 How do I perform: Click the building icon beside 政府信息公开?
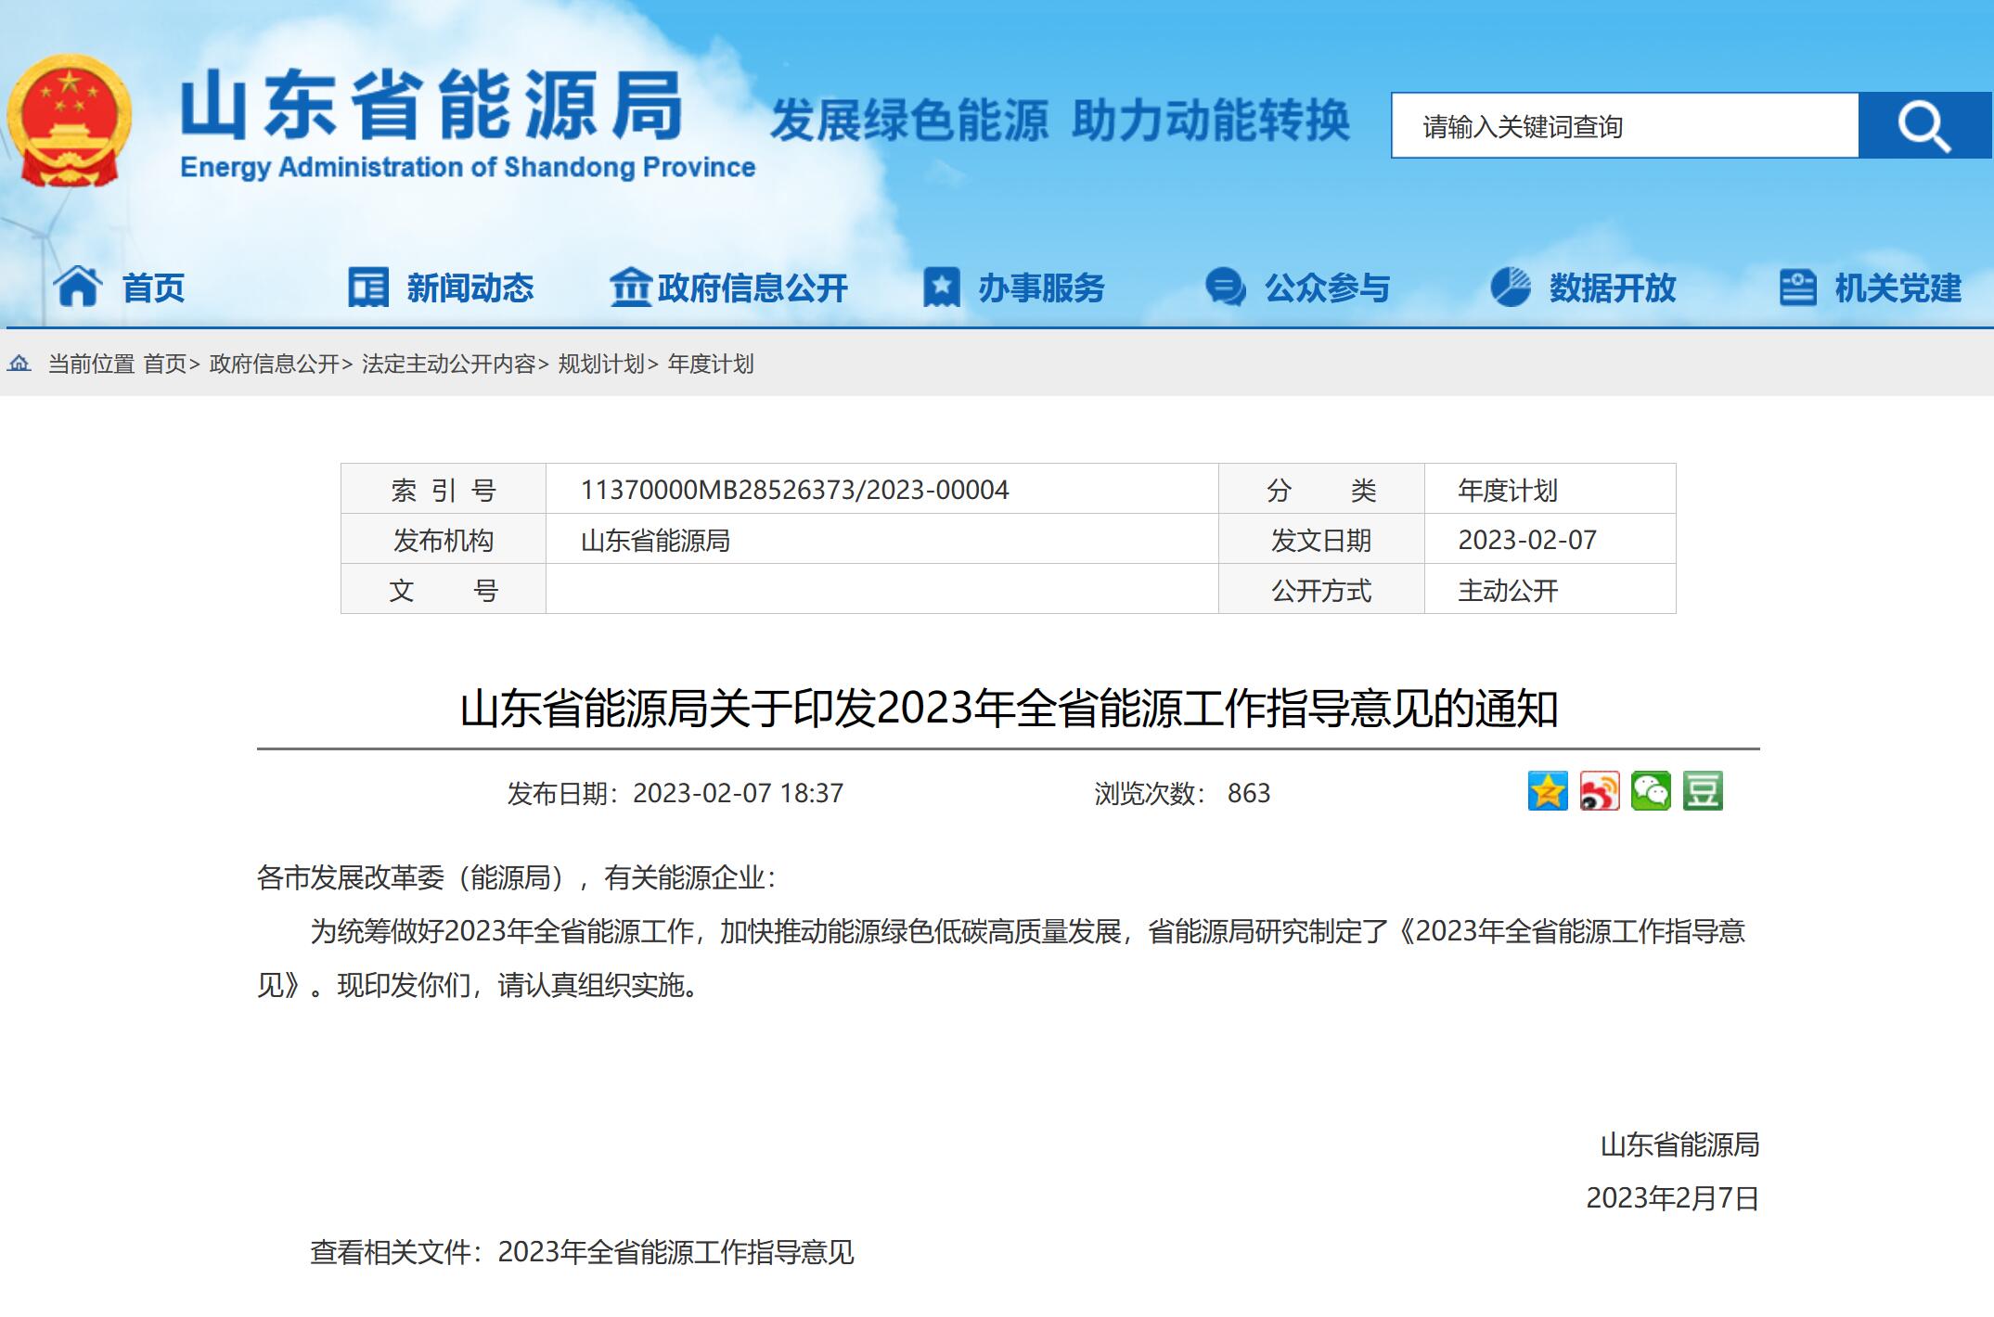630,287
